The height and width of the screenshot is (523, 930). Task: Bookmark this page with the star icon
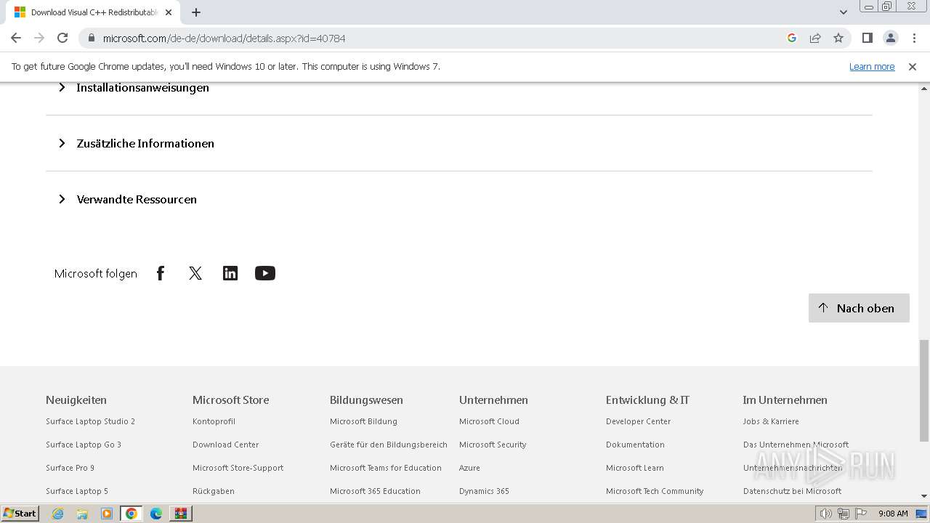pos(838,38)
